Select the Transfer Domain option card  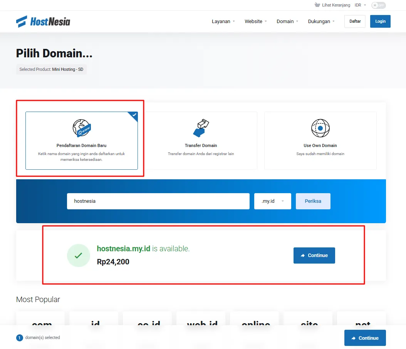pos(201,140)
